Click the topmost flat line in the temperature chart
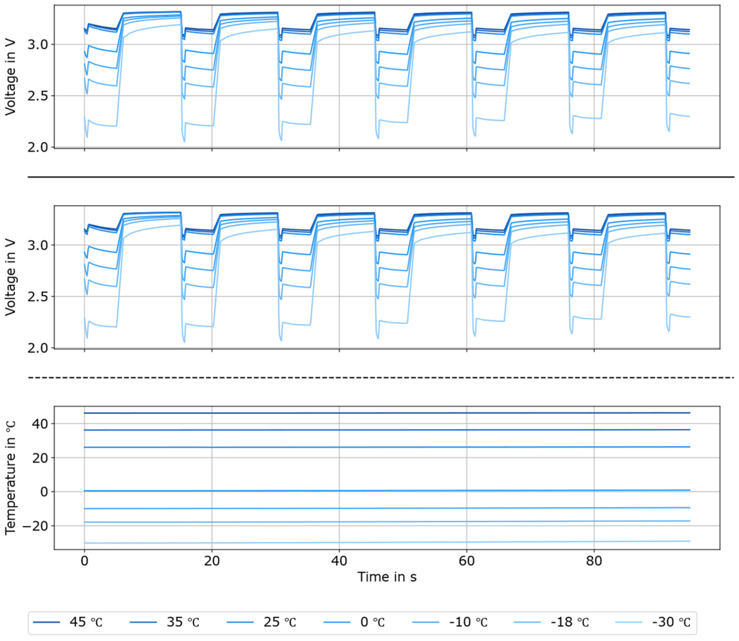Screen dimensions: 739x641 [387, 413]
